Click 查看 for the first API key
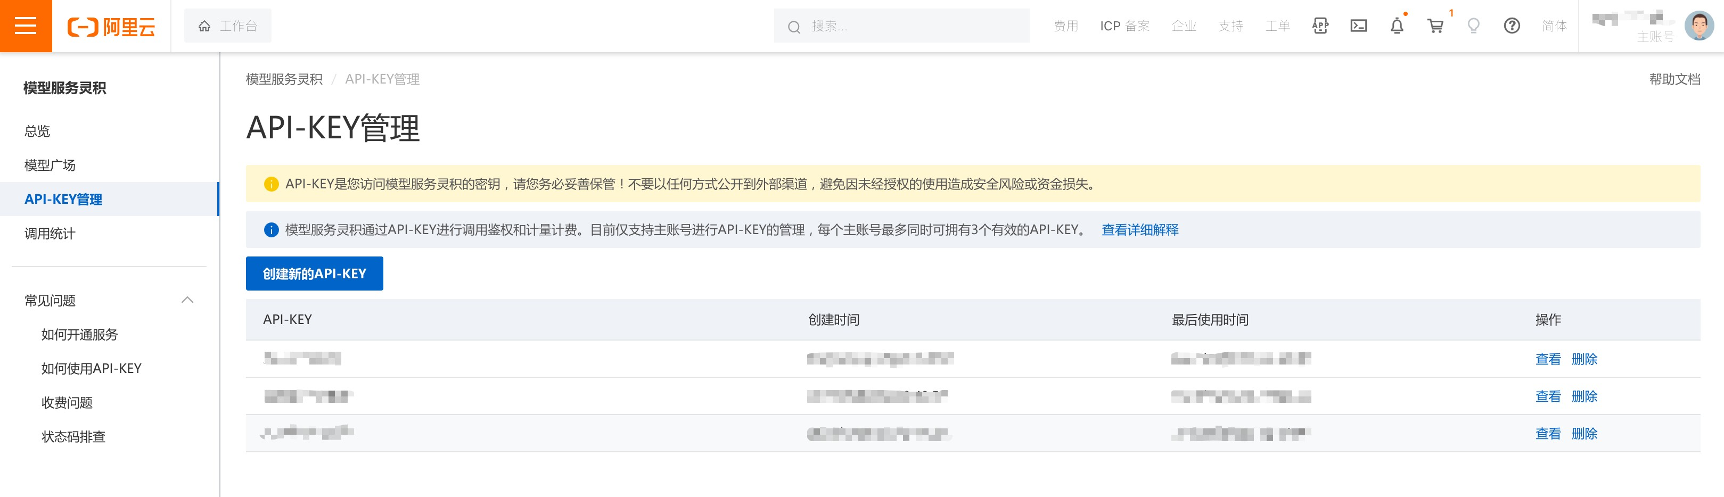Viewport: 1724px width, 497px height. 1547,359
